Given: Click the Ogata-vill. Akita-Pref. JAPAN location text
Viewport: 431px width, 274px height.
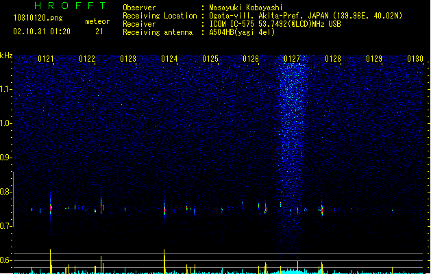Looking at the screenshot, I should coord(306,16).
